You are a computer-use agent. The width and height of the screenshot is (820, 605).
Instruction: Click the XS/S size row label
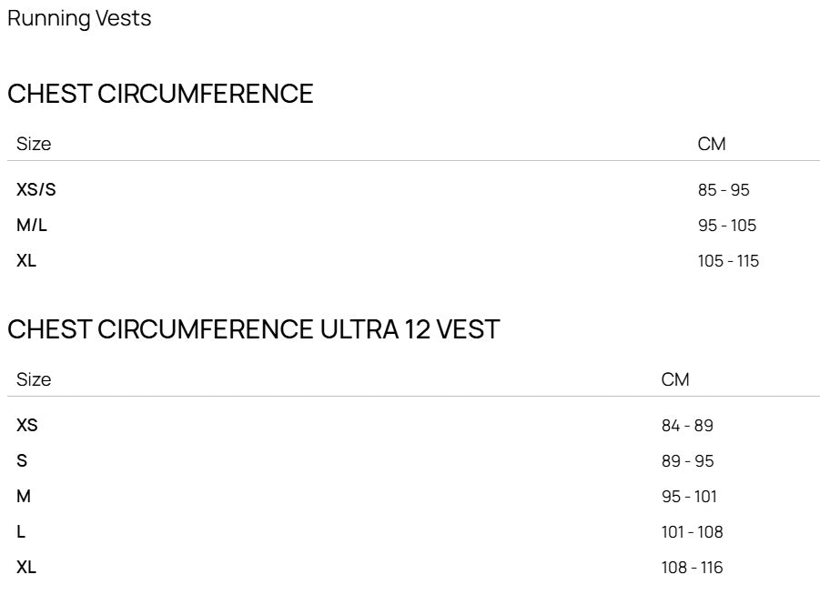click(x=36, y=189)
